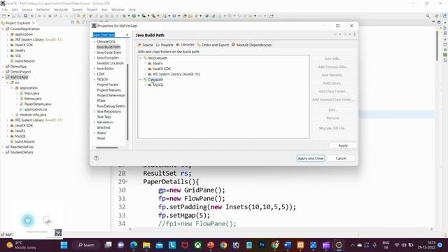Screen dimensions: 448x252
Task: Expand the MySQL library entry
Action: click(145, 85)
